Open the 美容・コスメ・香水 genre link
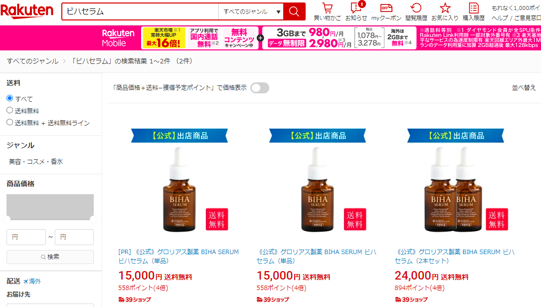Screen dimensions: 541x307 click(x=36, y=161)
